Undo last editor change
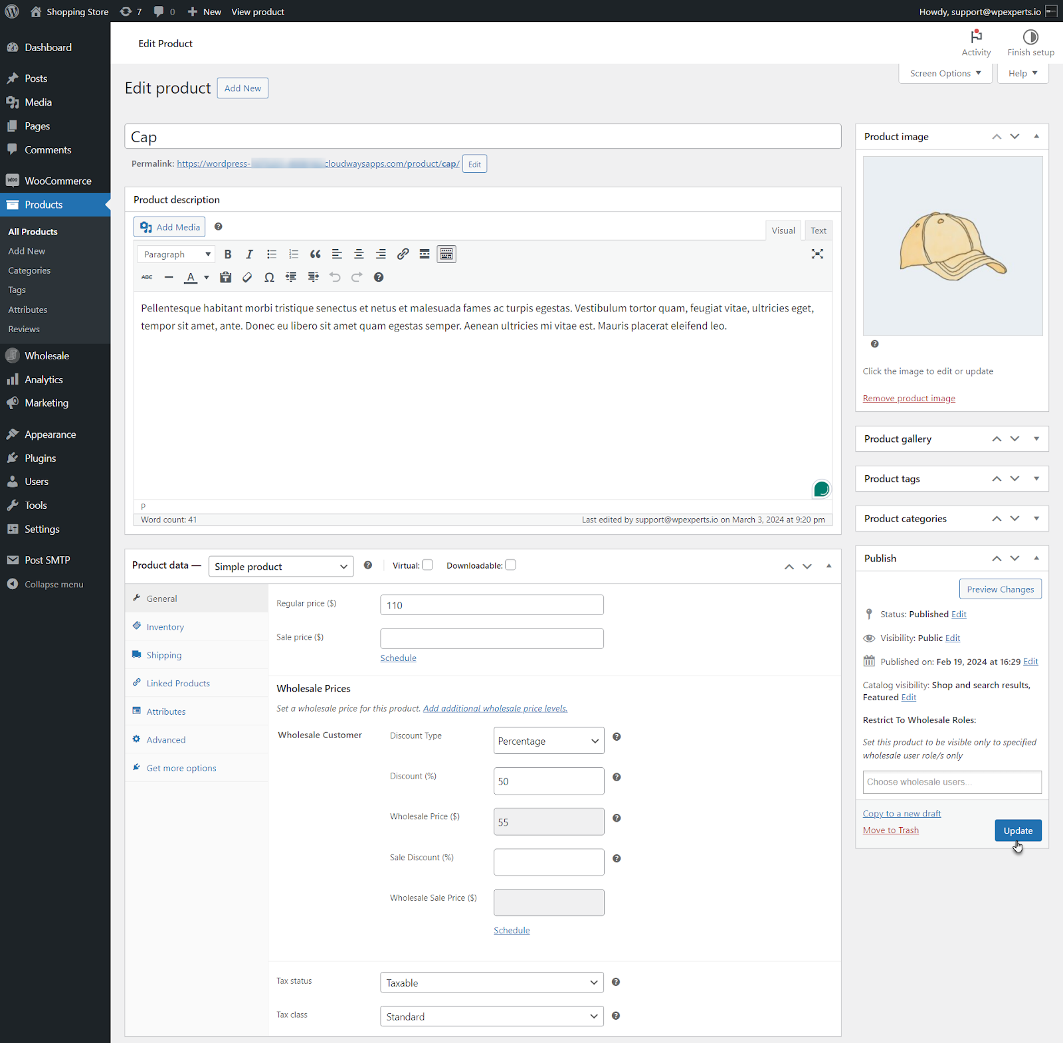The image size is (1063, 1043). click(x=335, y=277)
